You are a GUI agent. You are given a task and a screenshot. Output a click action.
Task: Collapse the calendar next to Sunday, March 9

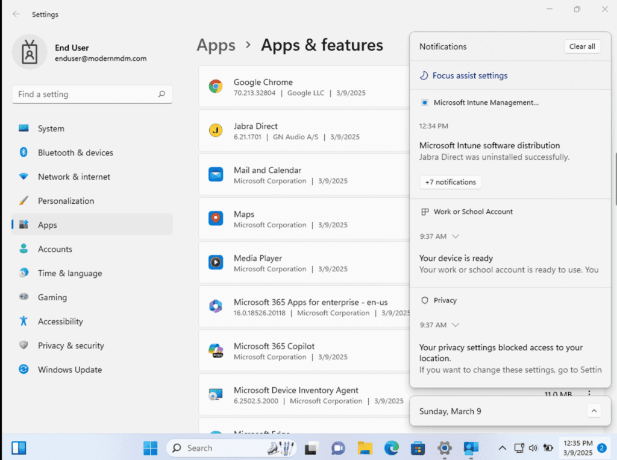tap(594, 411)
